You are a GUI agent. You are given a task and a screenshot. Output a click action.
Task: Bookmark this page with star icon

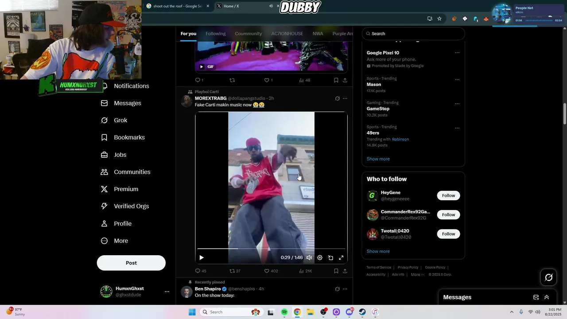click(x=439, y=19)
